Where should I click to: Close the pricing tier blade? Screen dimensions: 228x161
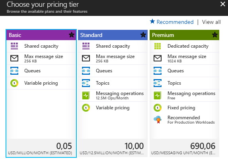223,4
